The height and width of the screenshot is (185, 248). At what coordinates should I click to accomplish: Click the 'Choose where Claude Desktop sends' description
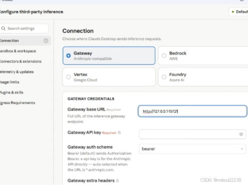[x=112, y=39]
